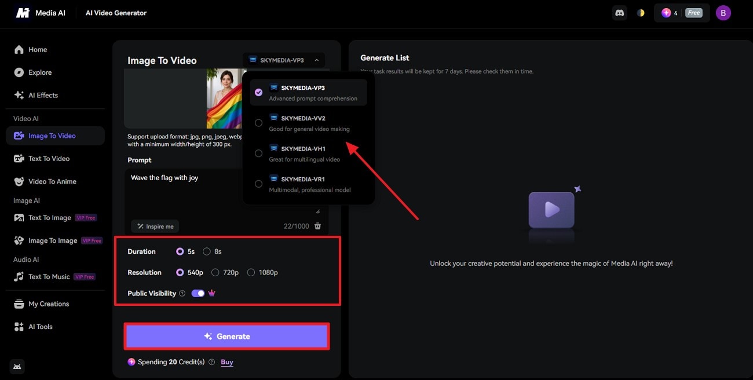Viewport: 753px width, 380px height.
Task: Choose 1080p resolution option
Action: pos(251,272)
